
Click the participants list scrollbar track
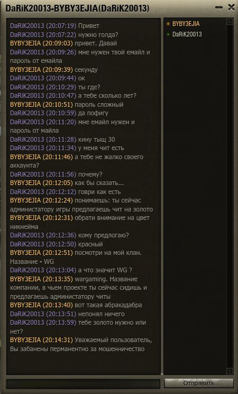pyautogui.click(x=230, y=196)
